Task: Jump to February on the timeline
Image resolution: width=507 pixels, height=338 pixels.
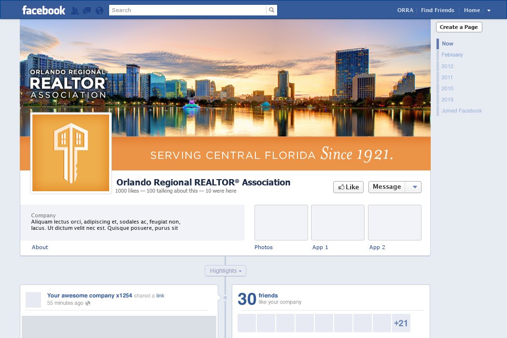Action: [452, 55]
